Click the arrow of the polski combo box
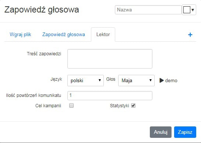This screenshot has width=201, height=143. (100, 80)
